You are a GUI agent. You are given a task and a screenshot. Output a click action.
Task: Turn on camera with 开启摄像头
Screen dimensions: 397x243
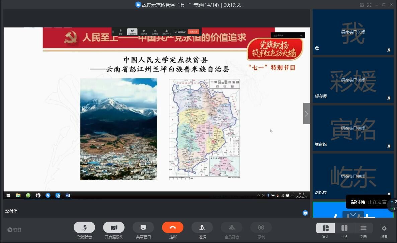pyautogui.click(x=114, y=228)
